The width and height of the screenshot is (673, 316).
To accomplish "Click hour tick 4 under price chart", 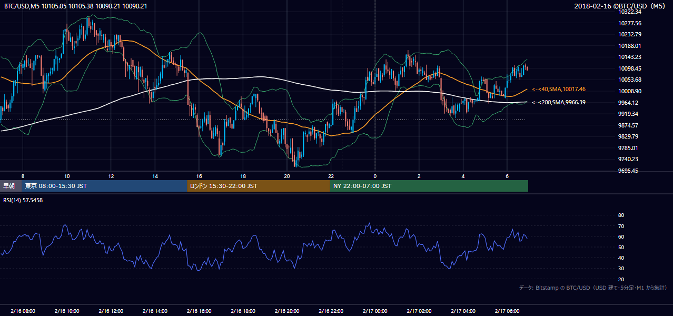I will (x=463, y=176).
